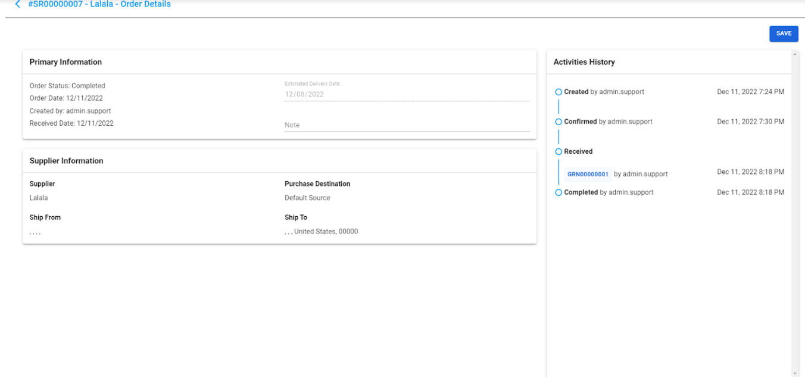Click the Supplier Information section header

(x=66, y=161)
